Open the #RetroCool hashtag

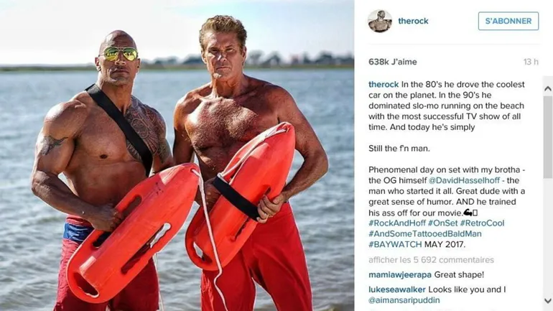[x=482, y=223]
